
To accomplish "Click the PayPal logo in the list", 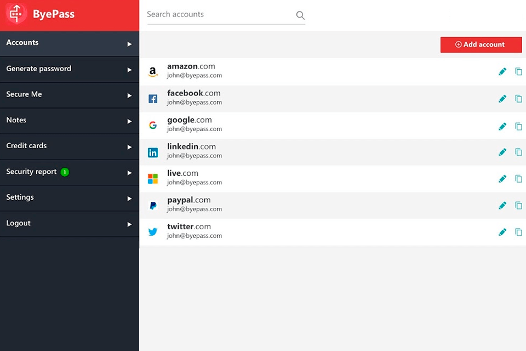I will pos(153,205).
